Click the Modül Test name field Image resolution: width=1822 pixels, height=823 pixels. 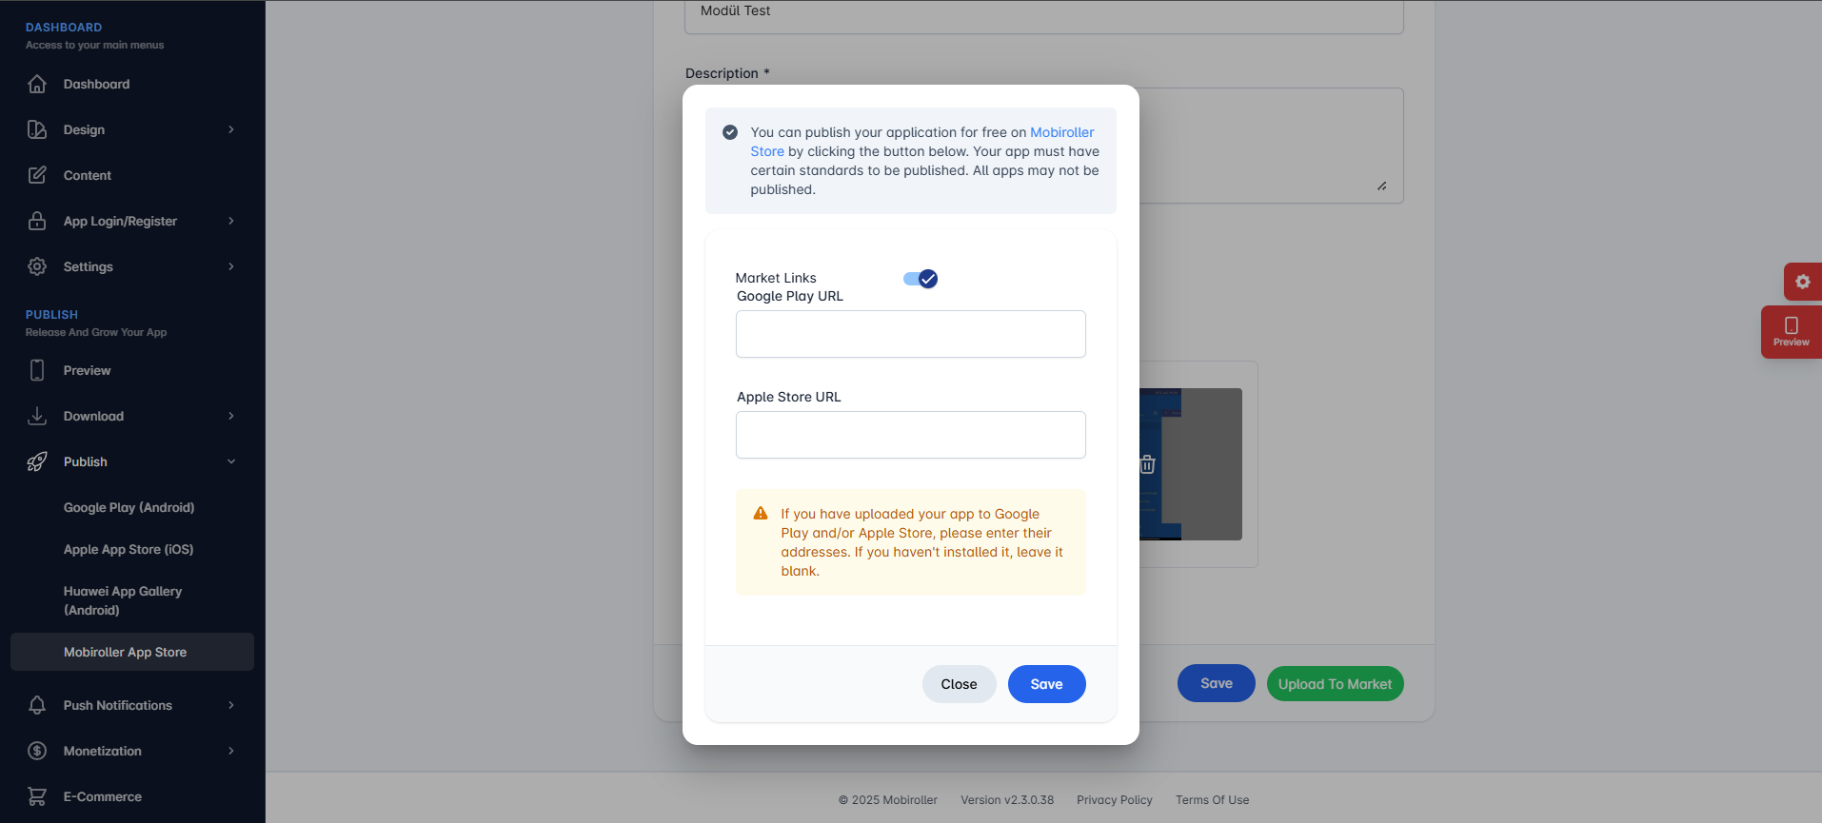click(x=1043, y=12)
